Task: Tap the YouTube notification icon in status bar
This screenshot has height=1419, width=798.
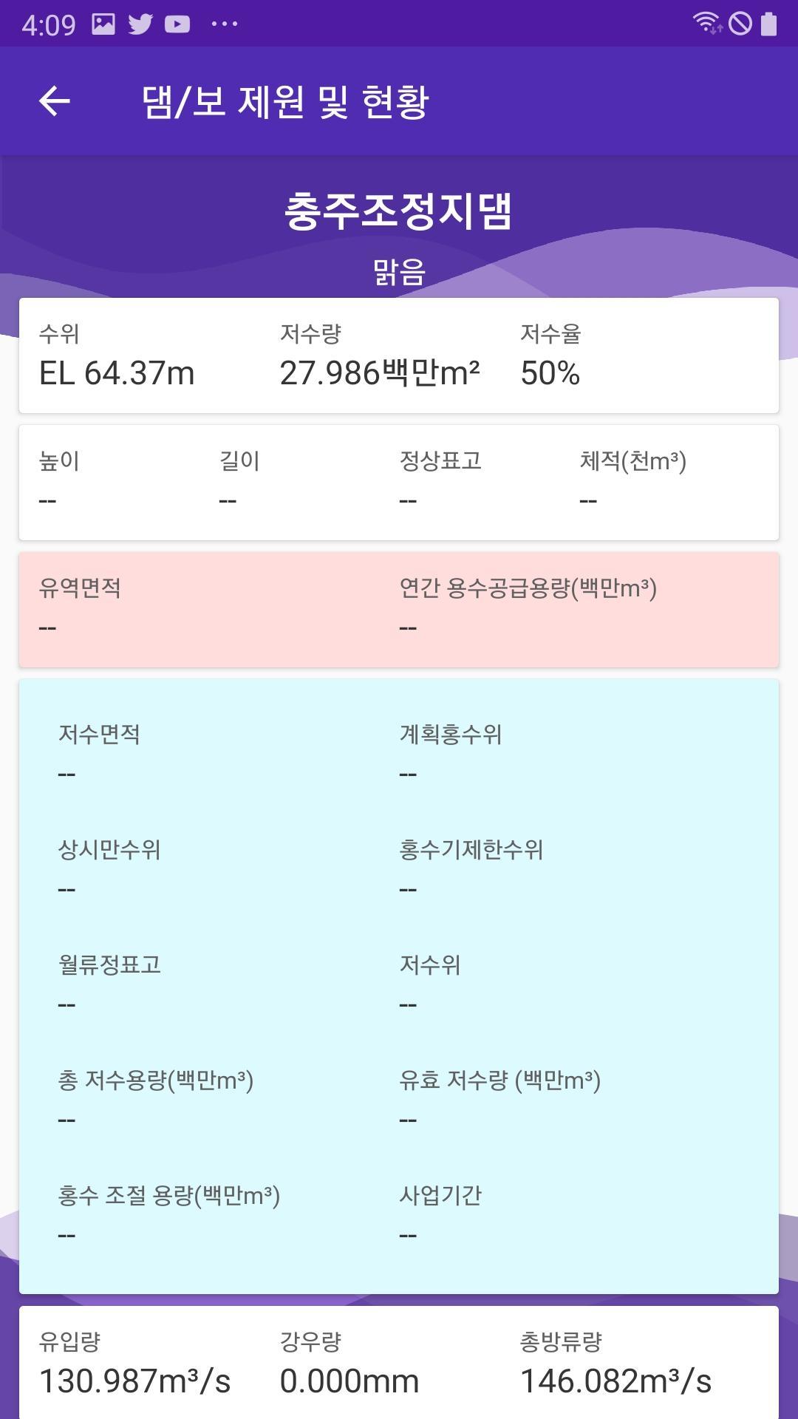Action: 177,24
